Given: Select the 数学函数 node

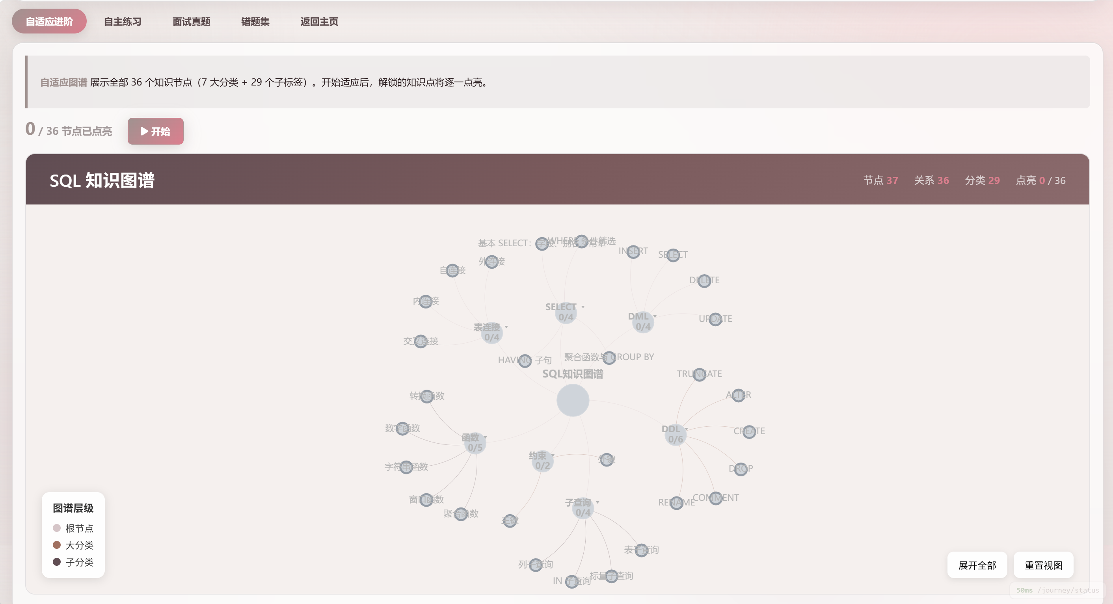Looking at the screenshot, I should [x=402, y=429].
